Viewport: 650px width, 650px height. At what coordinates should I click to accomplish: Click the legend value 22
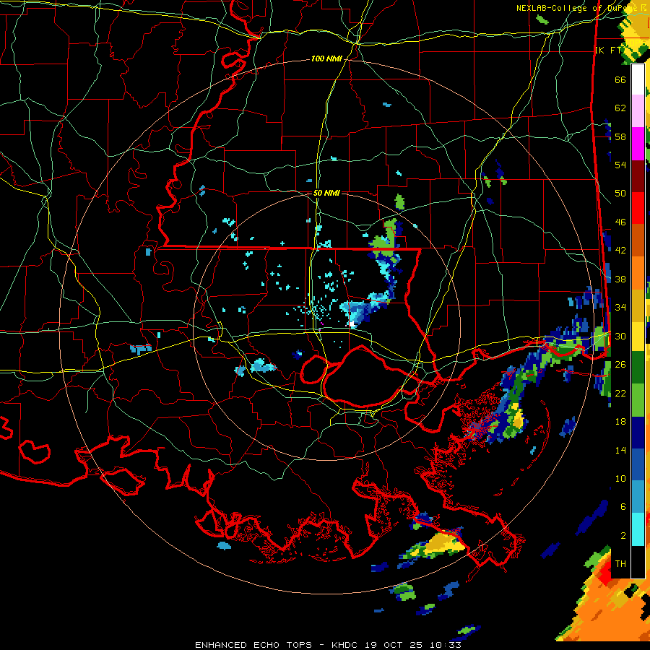620,393
